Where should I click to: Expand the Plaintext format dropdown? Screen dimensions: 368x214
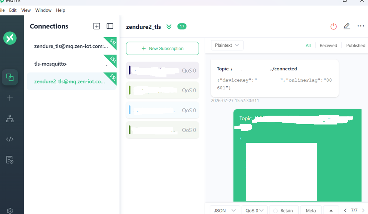[x=227, y=45]
